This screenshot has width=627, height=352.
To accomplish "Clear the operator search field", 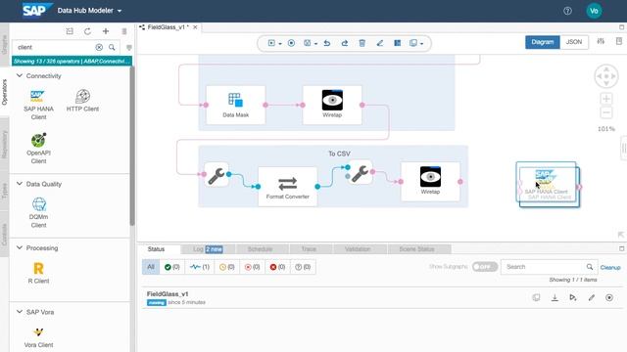I will 99,47.
